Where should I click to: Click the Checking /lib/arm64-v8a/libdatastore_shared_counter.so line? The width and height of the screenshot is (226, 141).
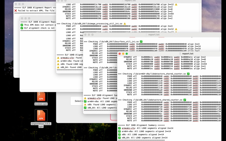point(152,74)
